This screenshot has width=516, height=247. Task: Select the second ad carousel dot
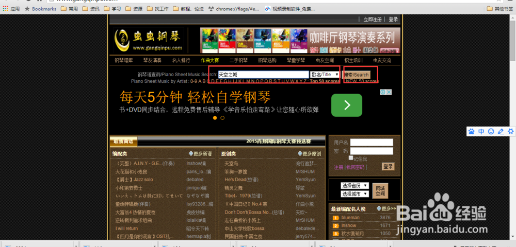pos(222,118)
